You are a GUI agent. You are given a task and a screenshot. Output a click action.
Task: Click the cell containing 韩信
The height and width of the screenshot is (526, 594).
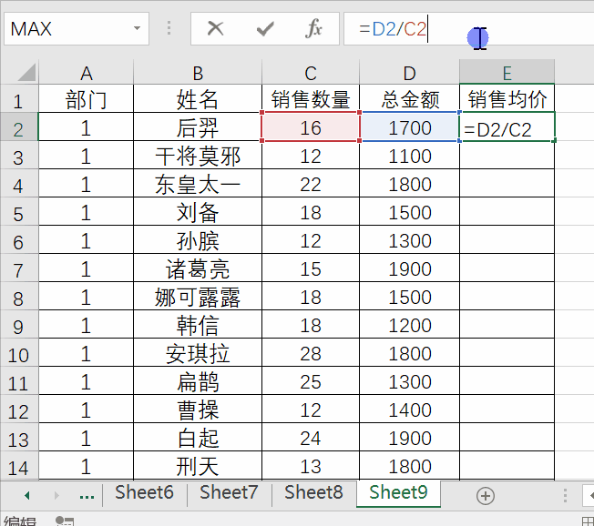click(x=198, y=325)
